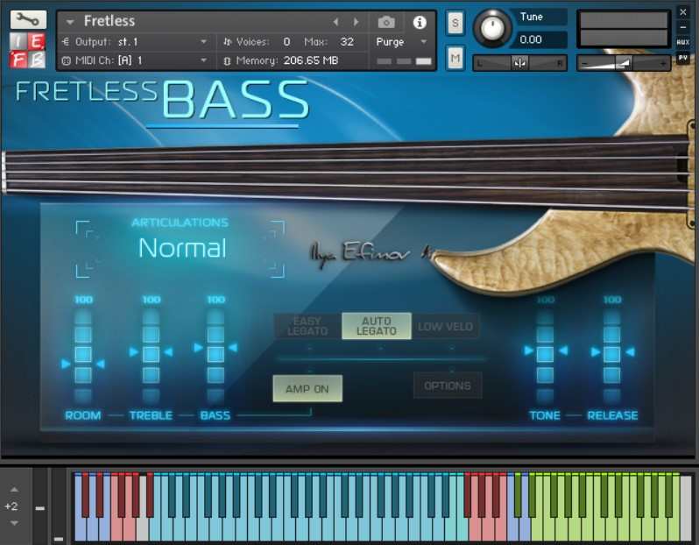Click the TREBLE level fader

pos(152,354)
